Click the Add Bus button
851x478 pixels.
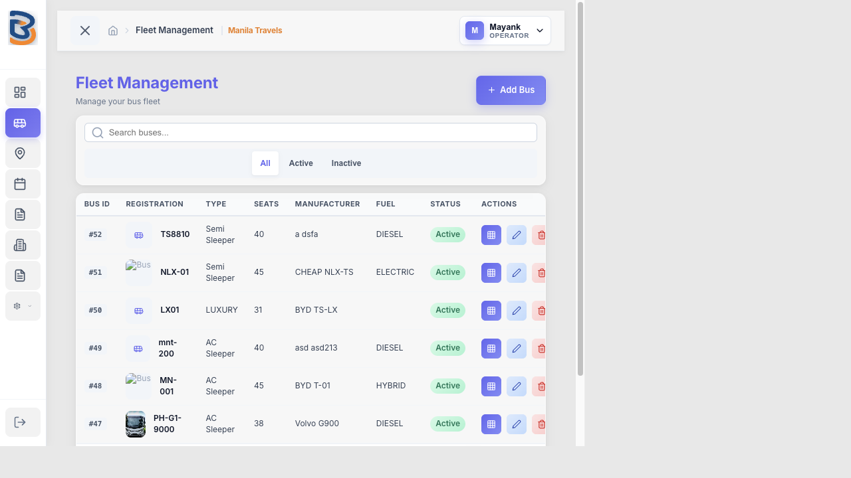coord(511,90)
